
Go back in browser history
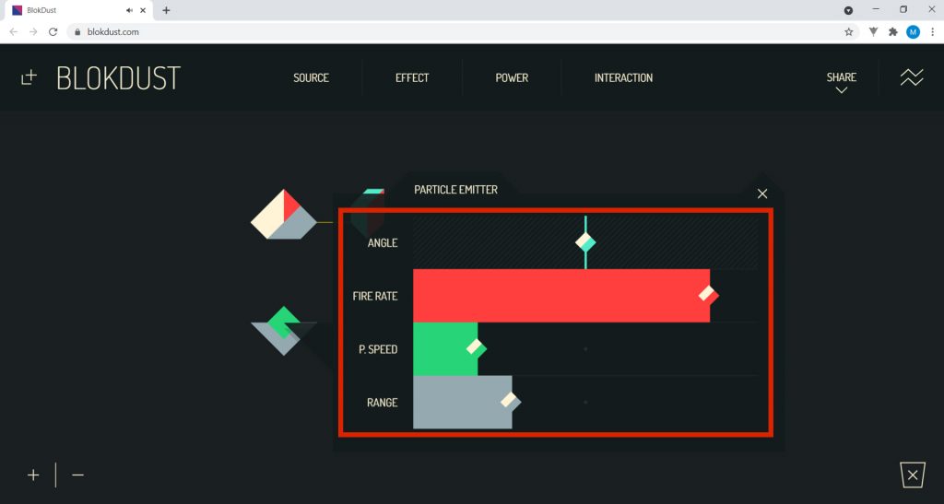(13, 32)
